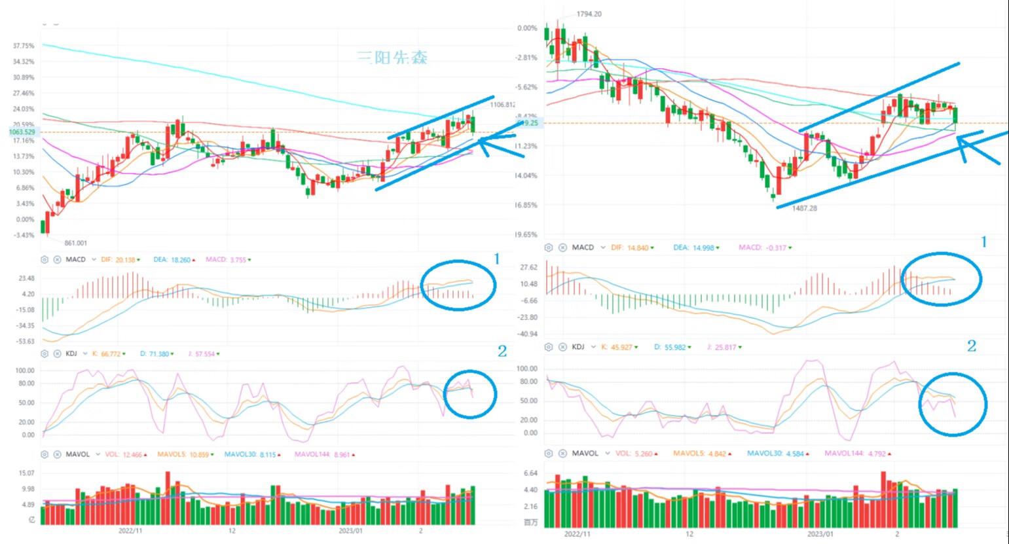Click the 1106.812 high price annotation

502,105
